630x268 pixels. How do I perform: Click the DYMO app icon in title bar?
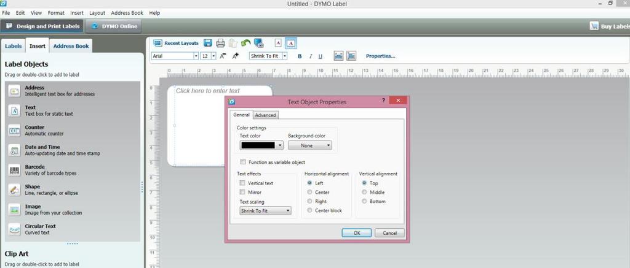click(x=3, y=3)
